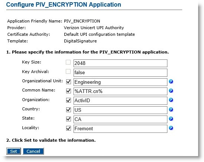Open help icon for State field
Image resolution: width=204 pixels, height=162 pixels.
(171, 119)
